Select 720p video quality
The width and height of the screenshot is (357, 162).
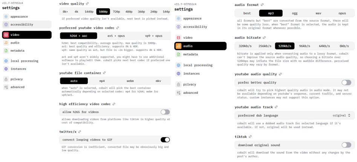click(x=116, y=12)
